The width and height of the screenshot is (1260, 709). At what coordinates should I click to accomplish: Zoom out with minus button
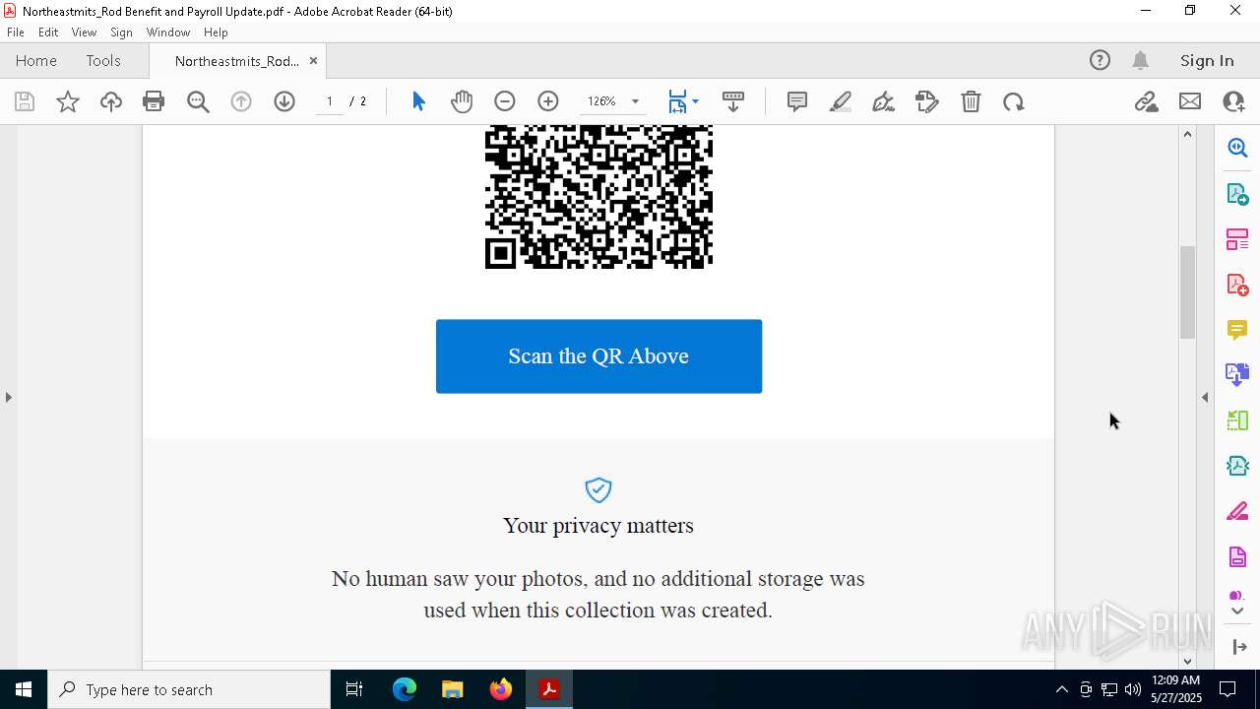point(505,101)
